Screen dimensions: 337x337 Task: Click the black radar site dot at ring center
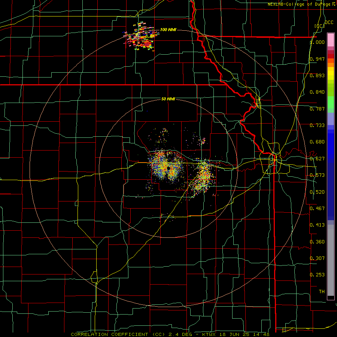click(x=168, y=168)
